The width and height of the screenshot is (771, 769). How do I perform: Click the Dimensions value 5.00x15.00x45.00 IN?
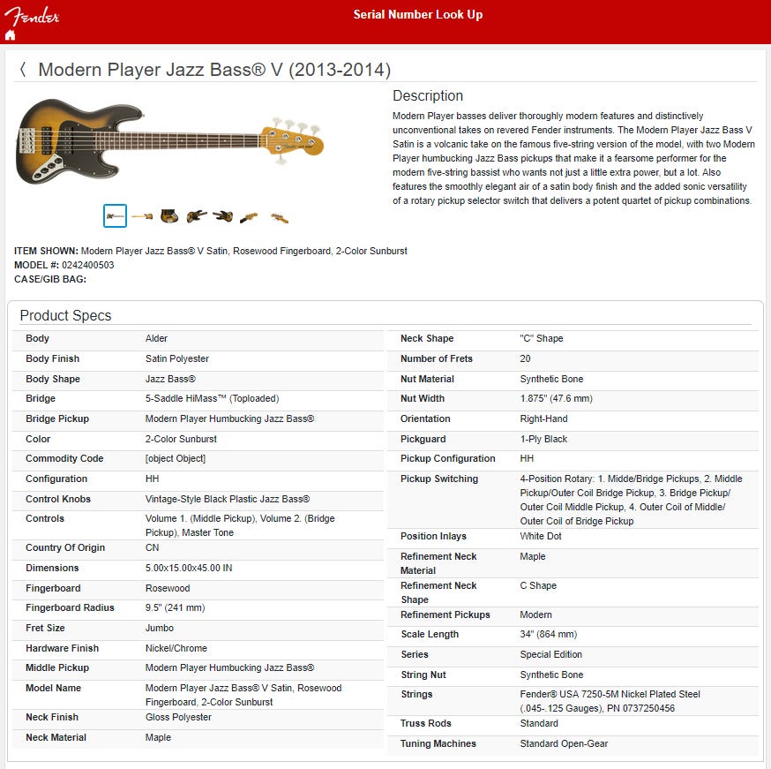tap(189, 568)
